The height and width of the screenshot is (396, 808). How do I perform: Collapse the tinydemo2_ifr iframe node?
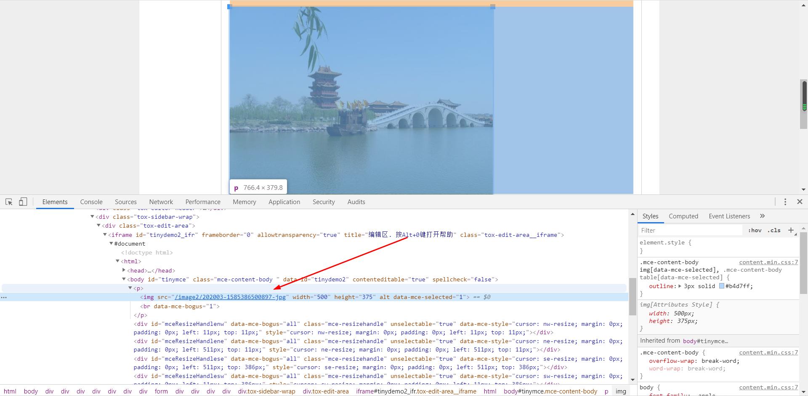pos(105,235)
